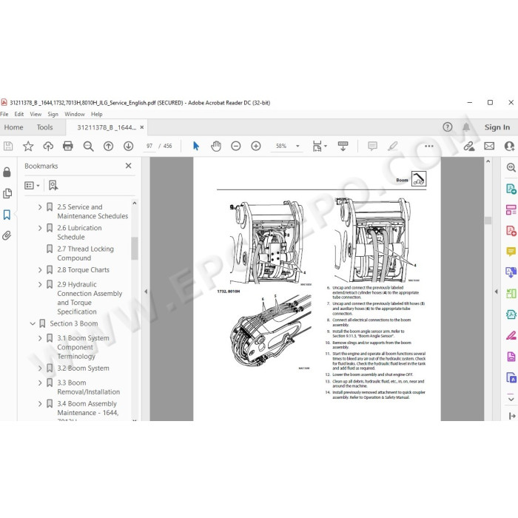Open Fill & Sign tool in right pane
The width and height of the screenshot is (518, 518).
(511, 336)
